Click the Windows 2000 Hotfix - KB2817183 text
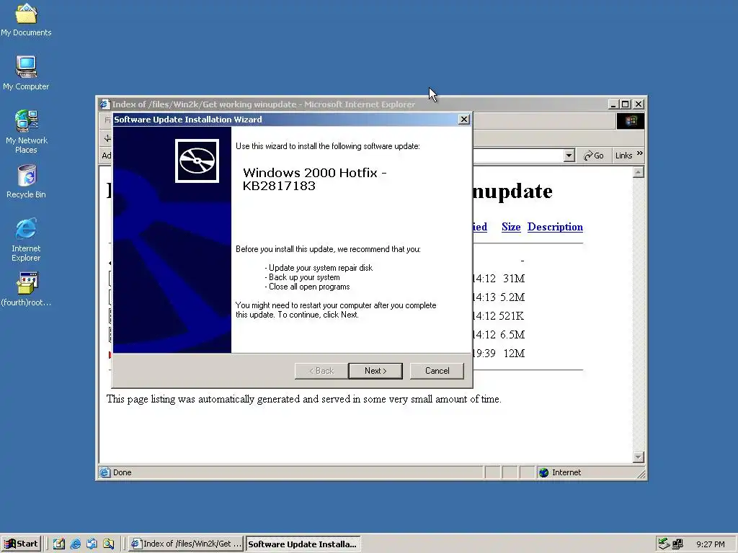This screenshot has height=553, width=738. (x=314, y=179)
